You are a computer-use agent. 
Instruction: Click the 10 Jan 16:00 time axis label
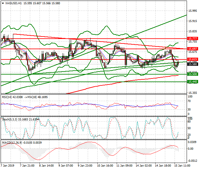105,166
